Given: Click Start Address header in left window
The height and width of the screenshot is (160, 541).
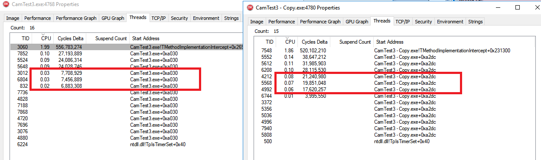Looking at the screenshot, I should click(x=146, y=38).
